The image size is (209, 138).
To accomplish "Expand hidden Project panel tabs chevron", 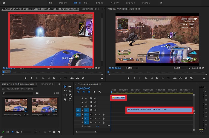I will tap(59, 84).
